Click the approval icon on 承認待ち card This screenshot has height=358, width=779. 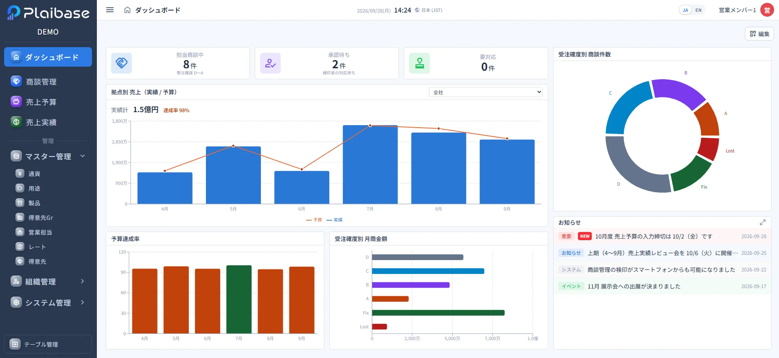coord(270,63)
